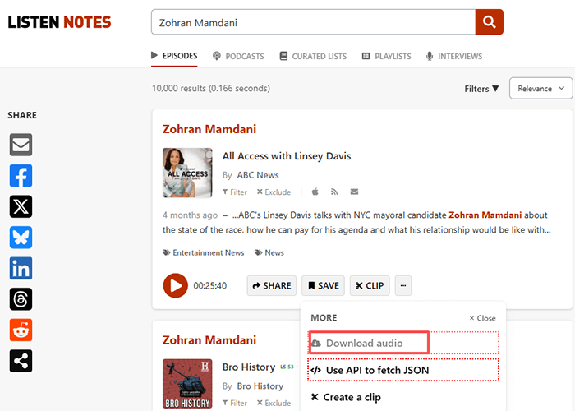Share on Bluesky butterfly icon
The width and height of the screenshot is (575, 411).
21,238
